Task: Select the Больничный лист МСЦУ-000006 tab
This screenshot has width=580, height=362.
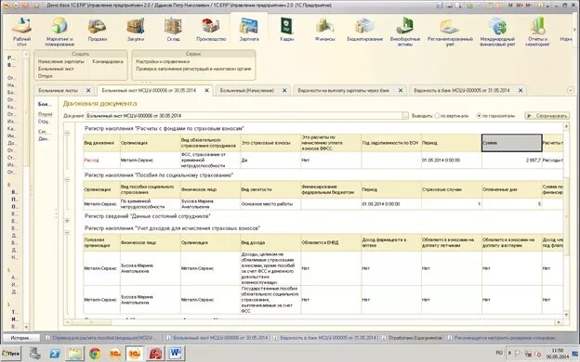Action: (149, 91)
